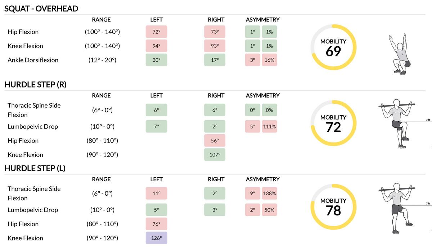Open the HURDLE STEP (R) section heading

(x=35, y=85)
